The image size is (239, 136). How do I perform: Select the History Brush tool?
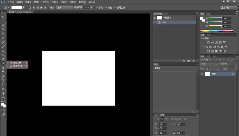tap(3, 55)
